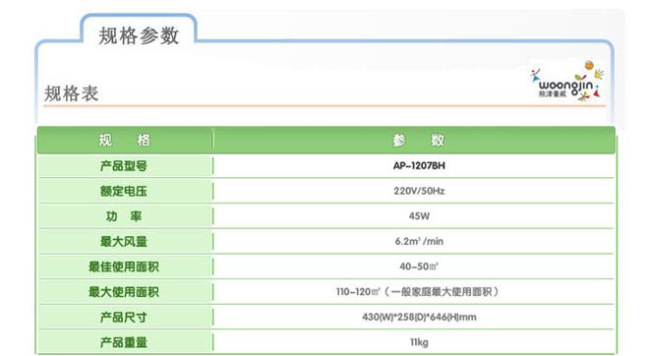
Task: Click the 参数 column header
Action: (x=419, y=141)
